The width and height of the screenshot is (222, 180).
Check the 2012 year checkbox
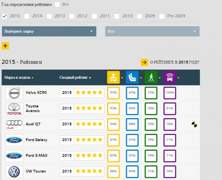click(72, 16)
